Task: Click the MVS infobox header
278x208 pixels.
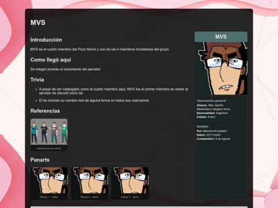Action: coord(221,37)
